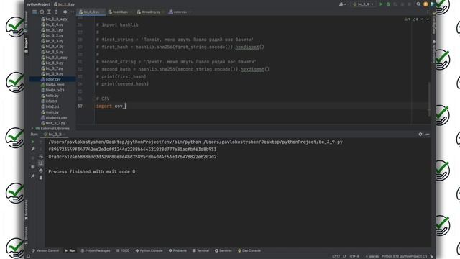Image resolution: width=460 pixels, height=259 pixels.
Task: Open Version Control tool window tab
Action: (45, 250)
